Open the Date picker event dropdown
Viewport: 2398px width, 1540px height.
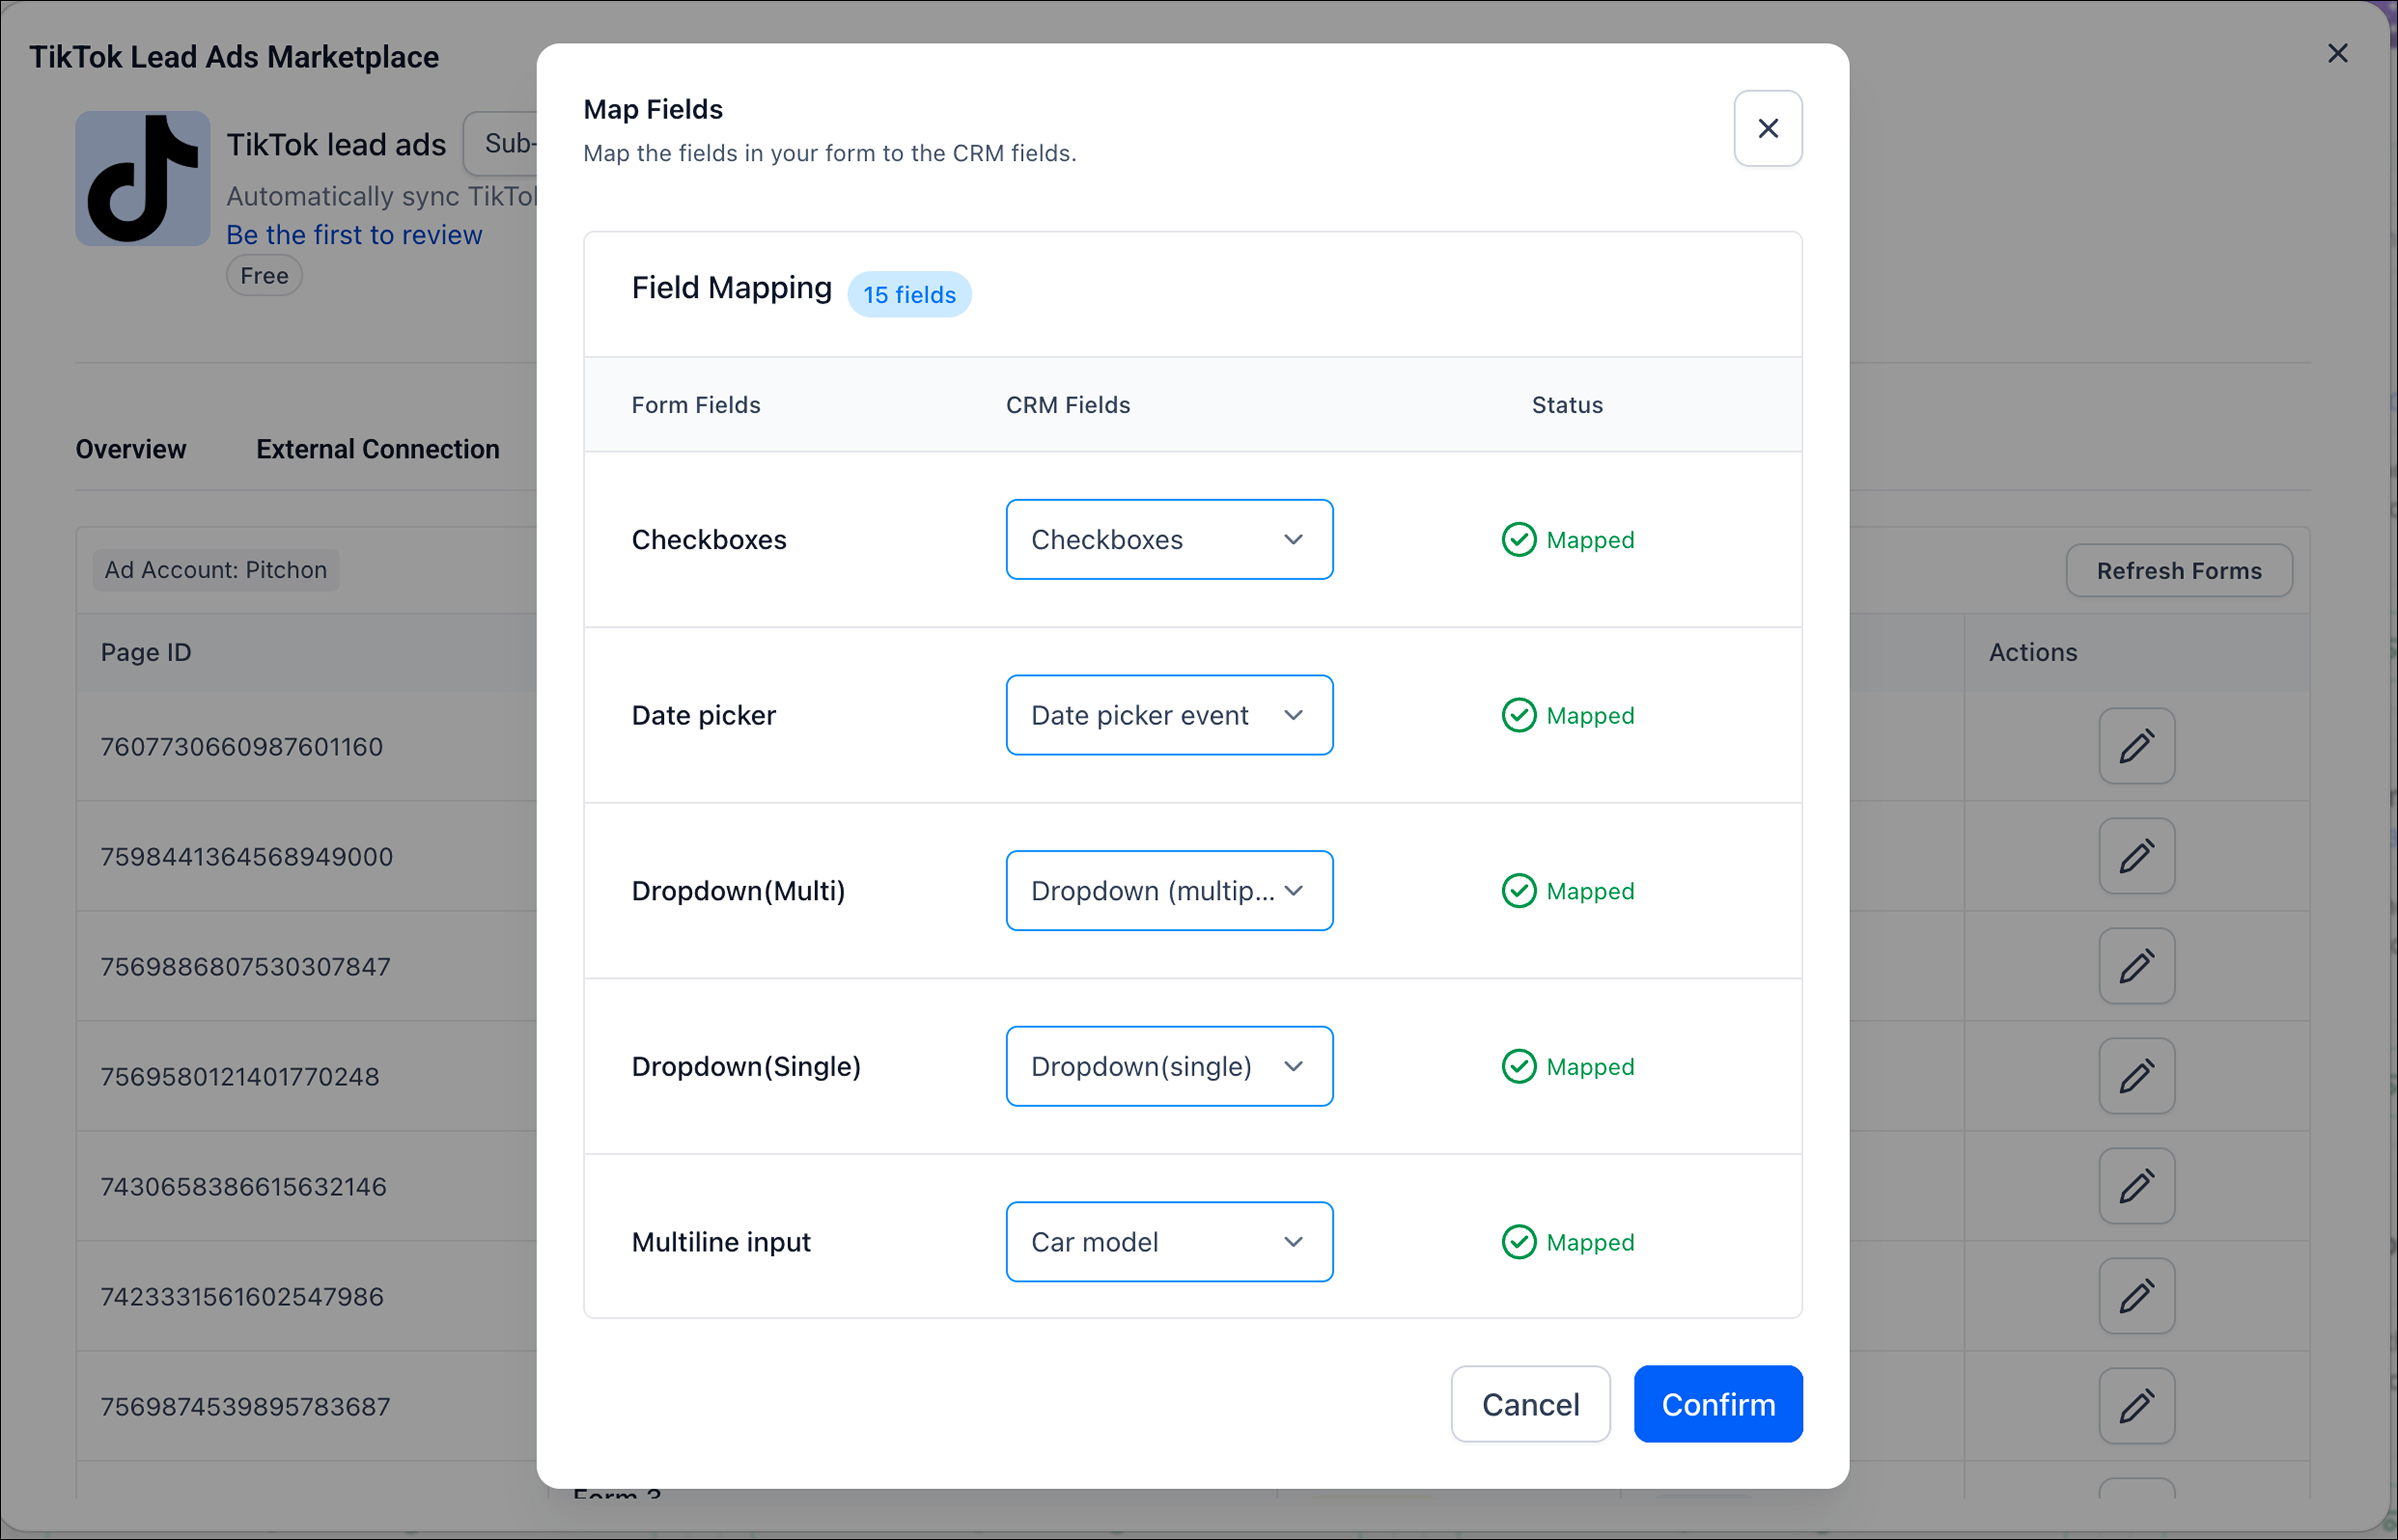[x=1170, y=715]
